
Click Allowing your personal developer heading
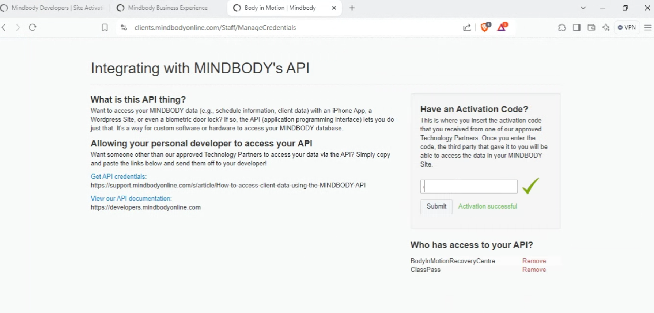[201, 143]
